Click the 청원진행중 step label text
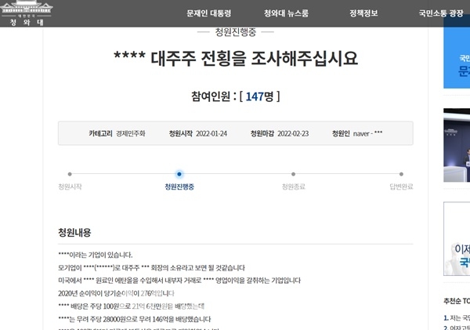 179,187
